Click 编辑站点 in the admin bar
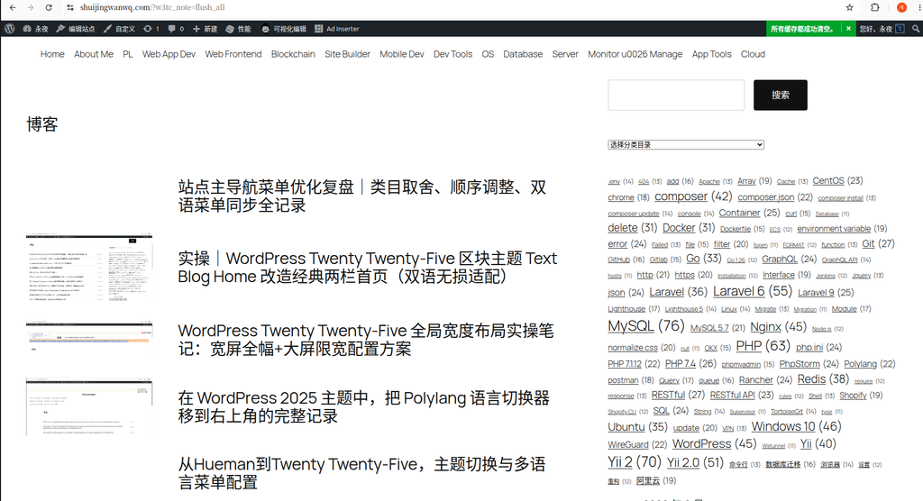 pyautogui.click(x=76, y=28)
